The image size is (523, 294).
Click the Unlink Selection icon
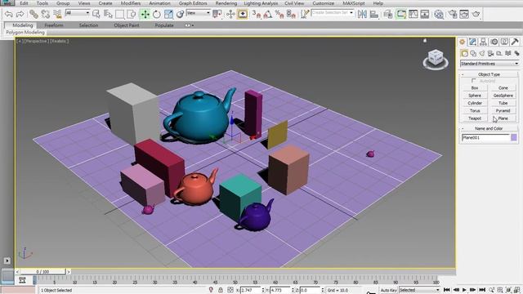(46, 14)
